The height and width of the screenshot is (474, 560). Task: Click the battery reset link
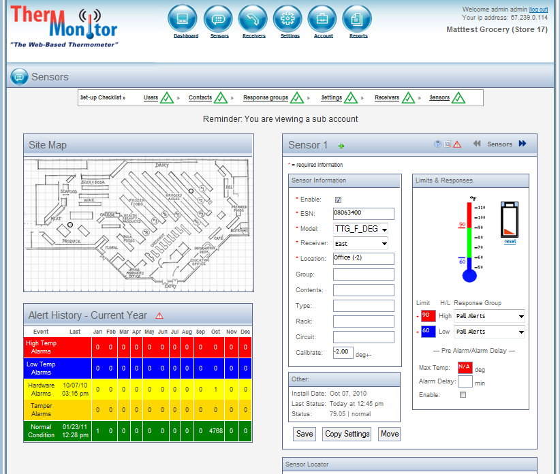tap(510, 241)
